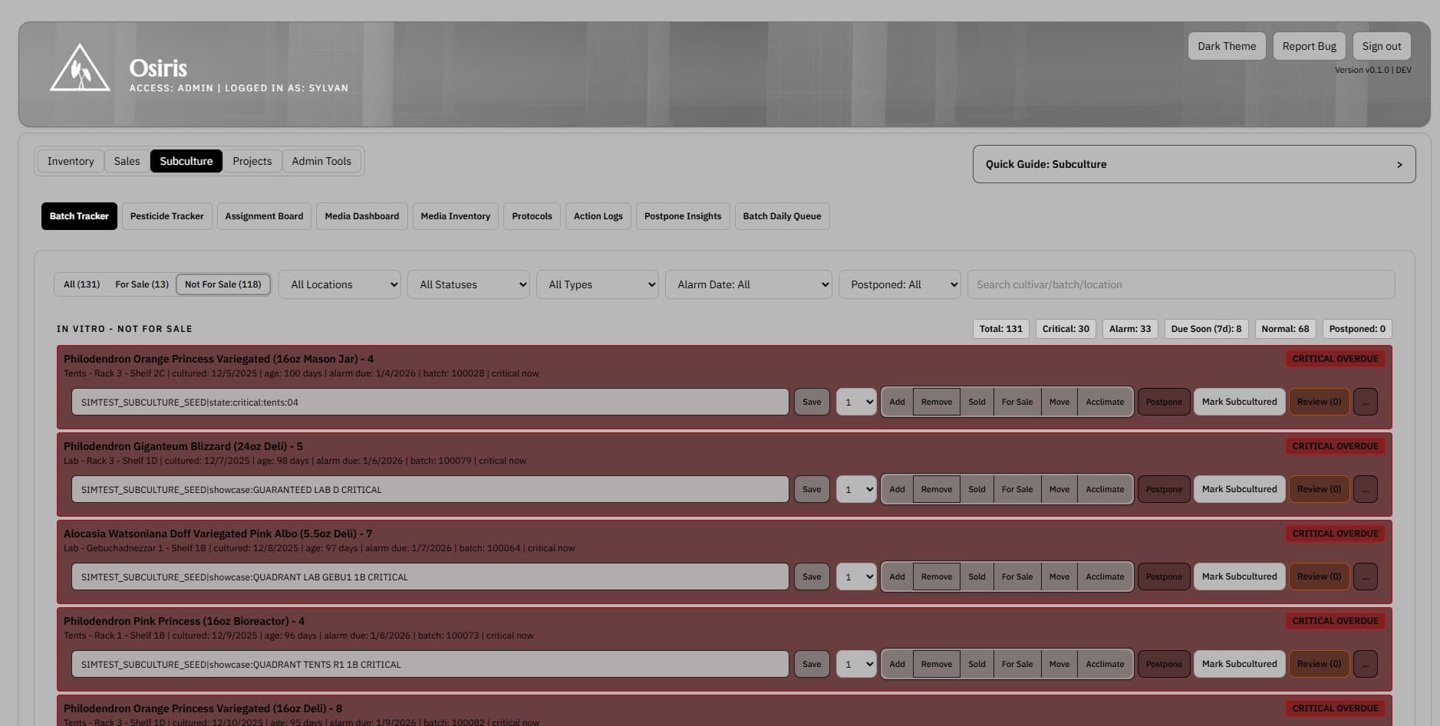
Task: Mark the Philodendron Pink Princess batch Subcultured
Action: click(x=1238, y=664)
